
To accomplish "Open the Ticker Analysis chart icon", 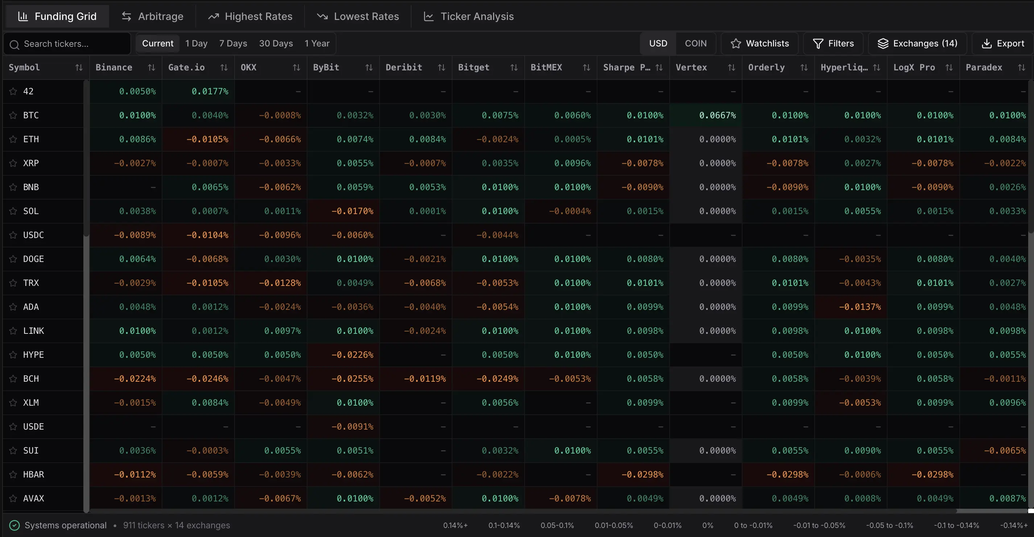I will (x=429, y=16).
